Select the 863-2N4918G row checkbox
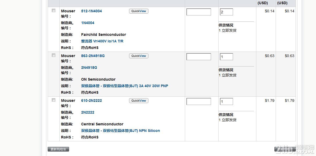 coord(54,55)
